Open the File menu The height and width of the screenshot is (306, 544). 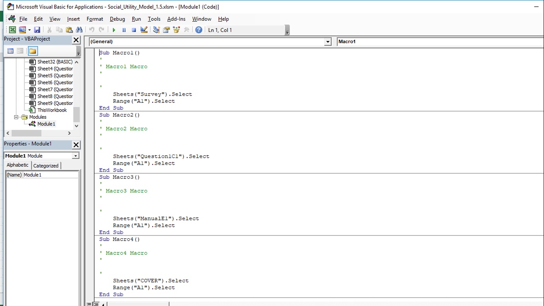tap(23, 19)
